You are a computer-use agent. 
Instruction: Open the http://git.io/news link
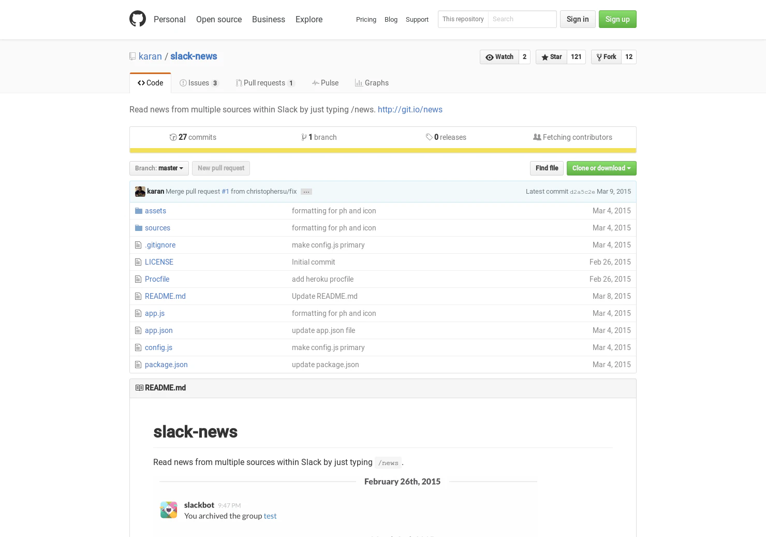click(x=410, y=110)
